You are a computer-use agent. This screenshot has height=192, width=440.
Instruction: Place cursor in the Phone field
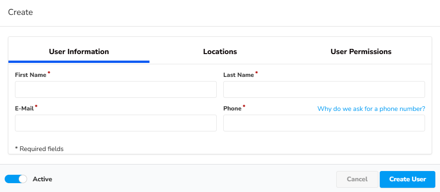324,123
